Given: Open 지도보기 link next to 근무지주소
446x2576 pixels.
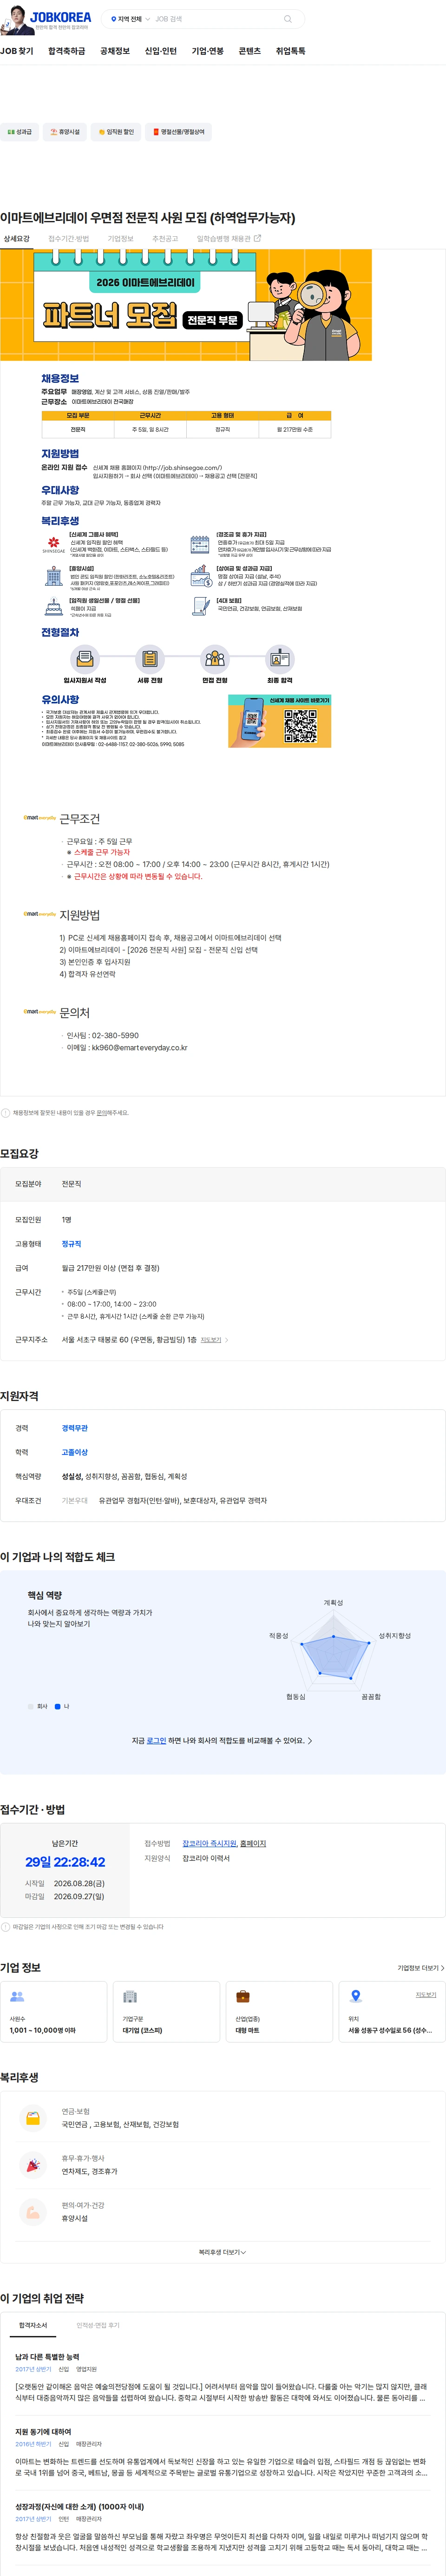Looking at the screenshot, I should tap(215, 1340).
